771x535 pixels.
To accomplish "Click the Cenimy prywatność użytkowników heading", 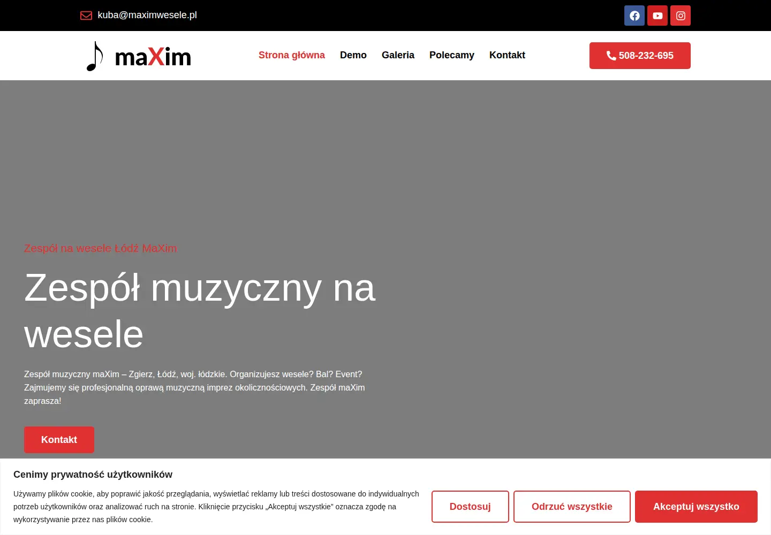I will [x=93, y=475].
